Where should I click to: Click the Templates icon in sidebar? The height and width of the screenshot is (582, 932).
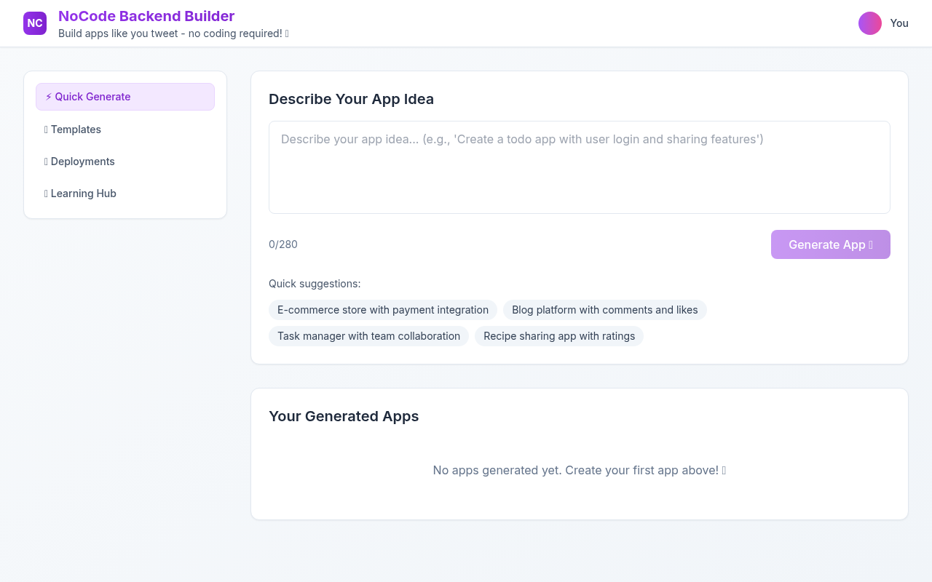46,129
